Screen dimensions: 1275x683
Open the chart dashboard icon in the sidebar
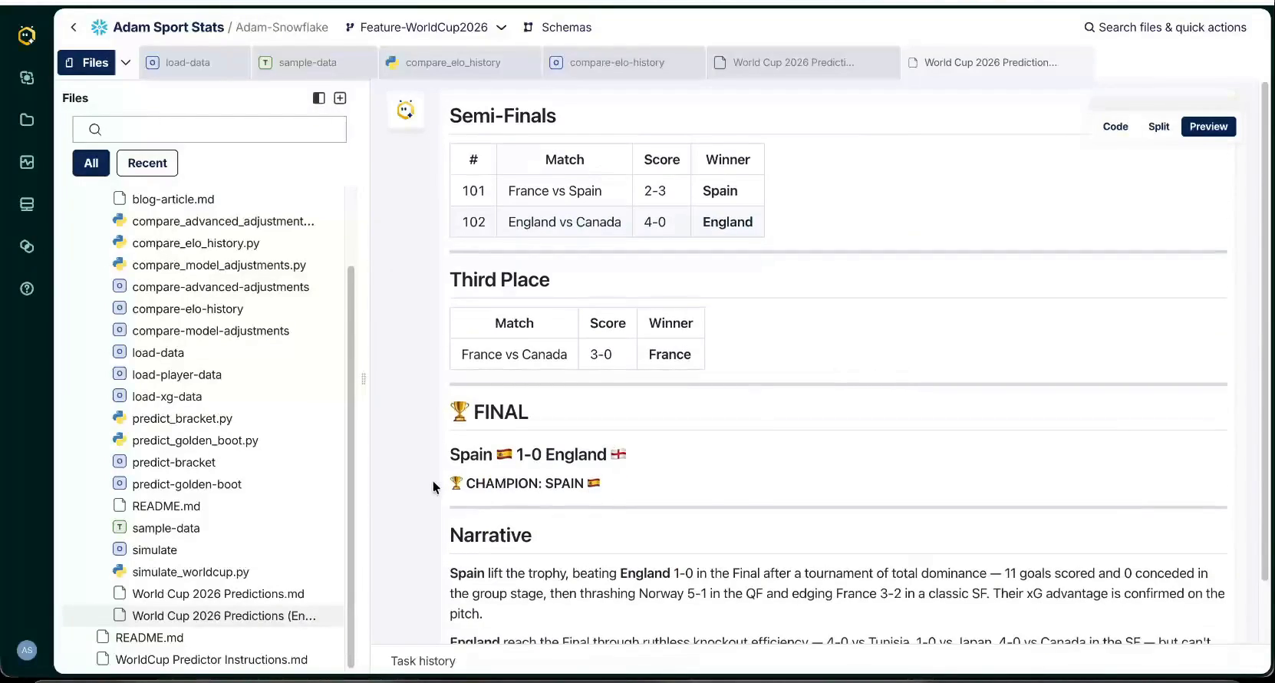coord(27,162)
